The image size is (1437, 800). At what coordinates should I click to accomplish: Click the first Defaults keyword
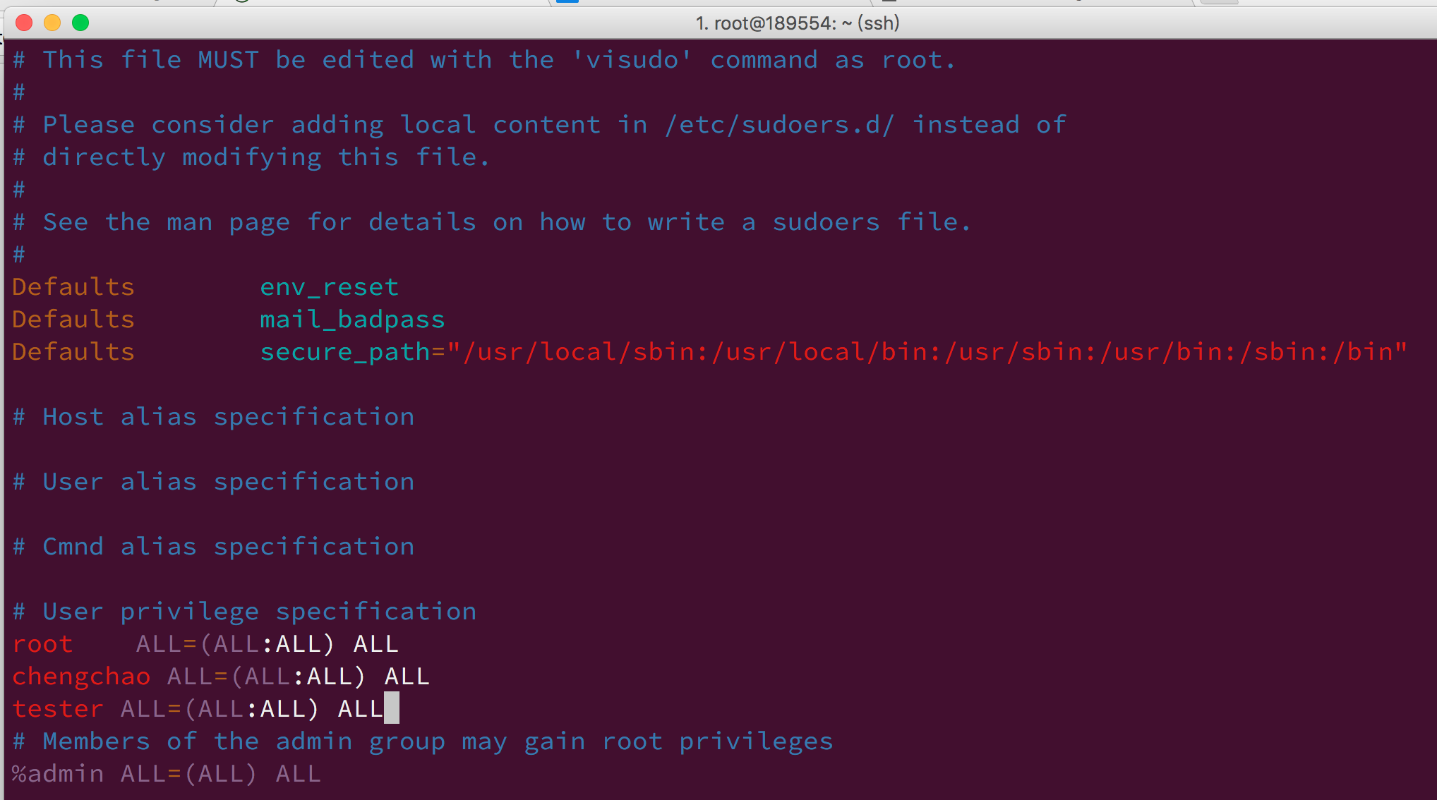click(x=73, y=287)
